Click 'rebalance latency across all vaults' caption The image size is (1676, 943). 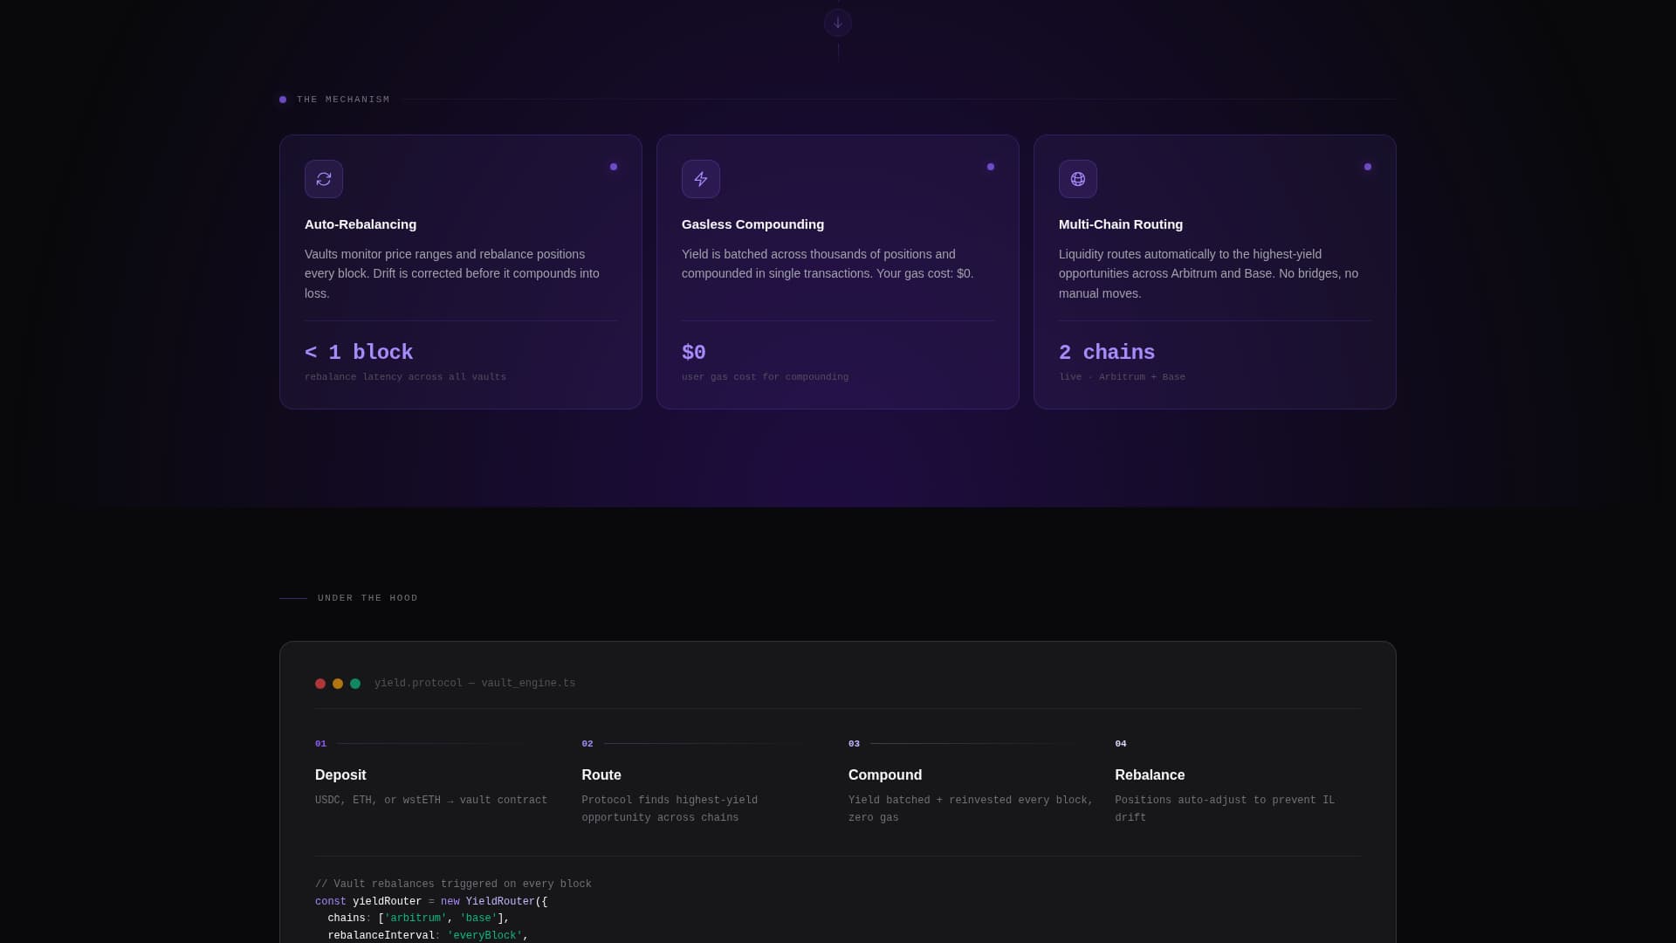tap(405, 377)
